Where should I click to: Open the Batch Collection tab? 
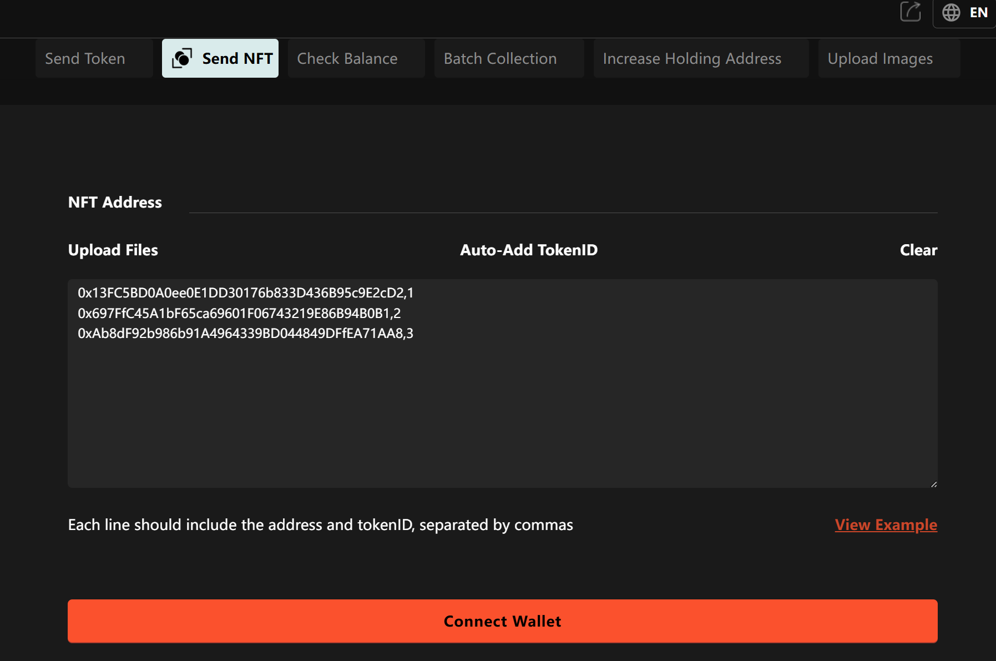tap(499, 58)
